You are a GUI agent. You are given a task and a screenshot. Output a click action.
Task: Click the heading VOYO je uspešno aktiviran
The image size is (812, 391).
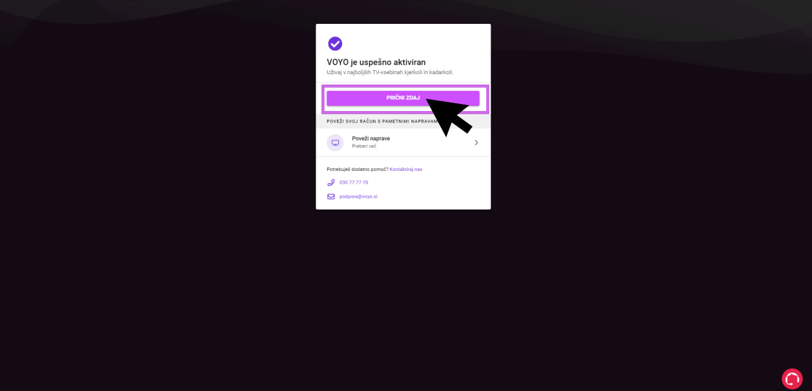tap(376, 62)
